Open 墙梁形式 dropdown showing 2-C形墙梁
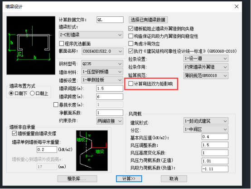 coord(91,35)
